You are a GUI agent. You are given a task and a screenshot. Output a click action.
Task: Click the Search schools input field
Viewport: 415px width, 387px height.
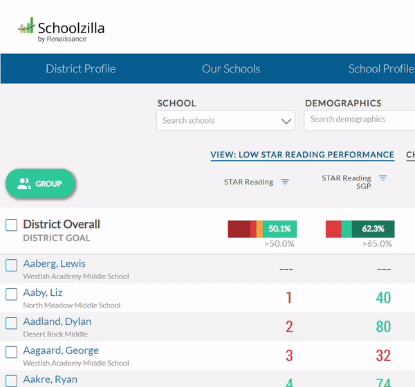click(x=218, y=120)
